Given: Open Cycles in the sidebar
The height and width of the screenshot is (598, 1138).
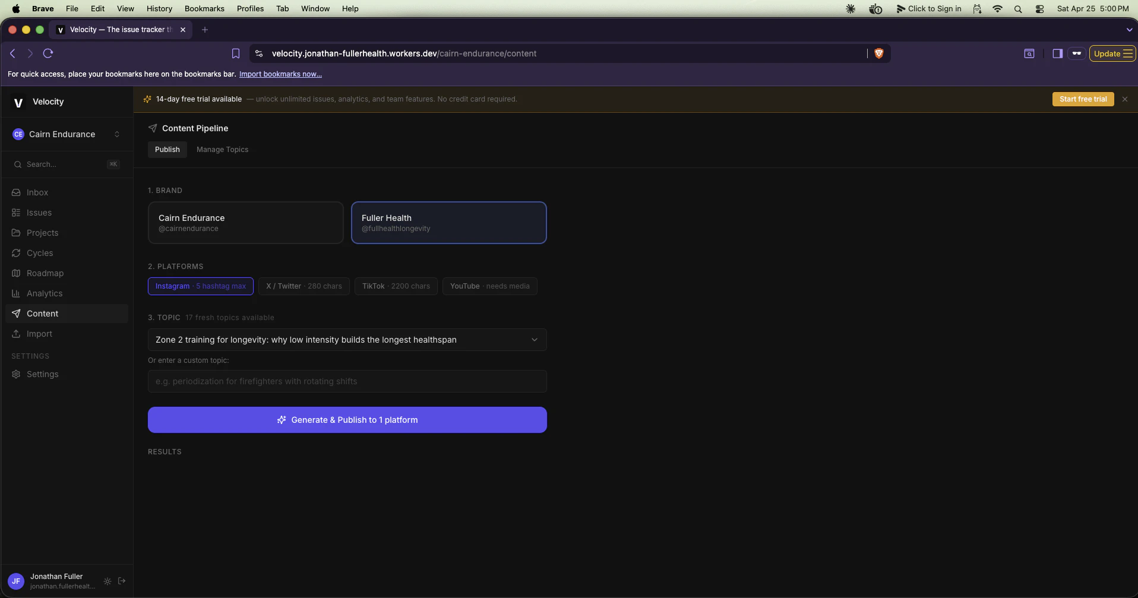Looking at the screenshot, I should click(x=39, y=253).
